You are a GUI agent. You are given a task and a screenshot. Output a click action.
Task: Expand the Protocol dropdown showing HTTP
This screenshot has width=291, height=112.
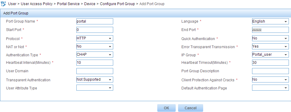click(x=95, y=38)
